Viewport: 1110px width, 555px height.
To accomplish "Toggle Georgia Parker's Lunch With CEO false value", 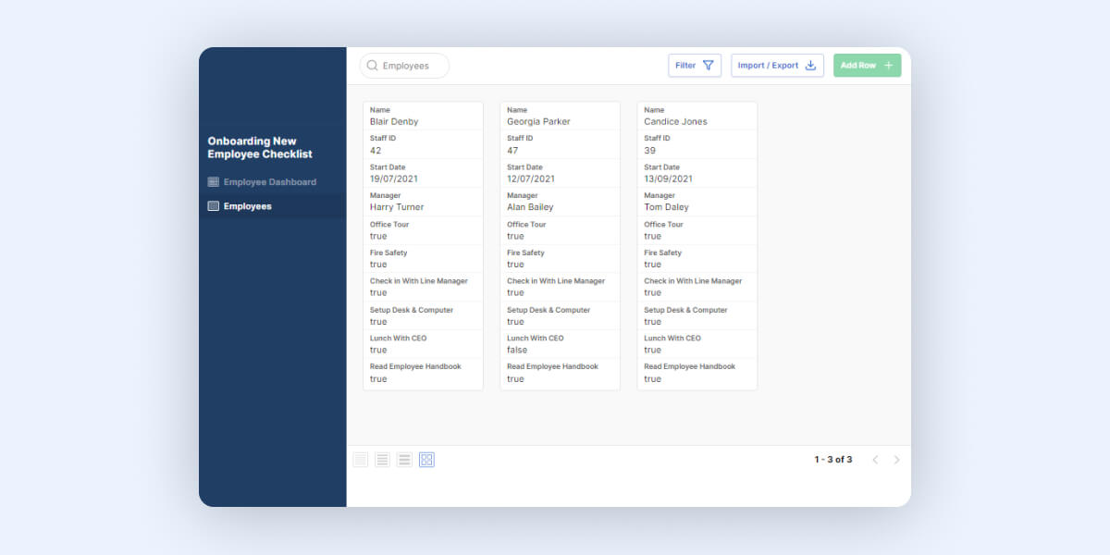I will (516, 350).
